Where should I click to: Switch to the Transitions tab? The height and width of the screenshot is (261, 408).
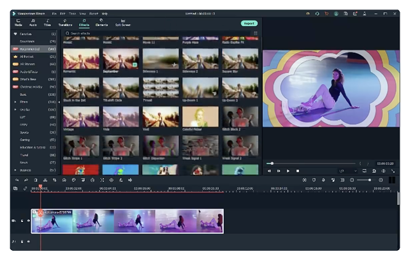65,22
